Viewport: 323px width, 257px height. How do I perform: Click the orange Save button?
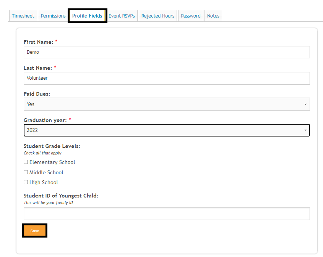pyautogui.click(x=35, y=231)
